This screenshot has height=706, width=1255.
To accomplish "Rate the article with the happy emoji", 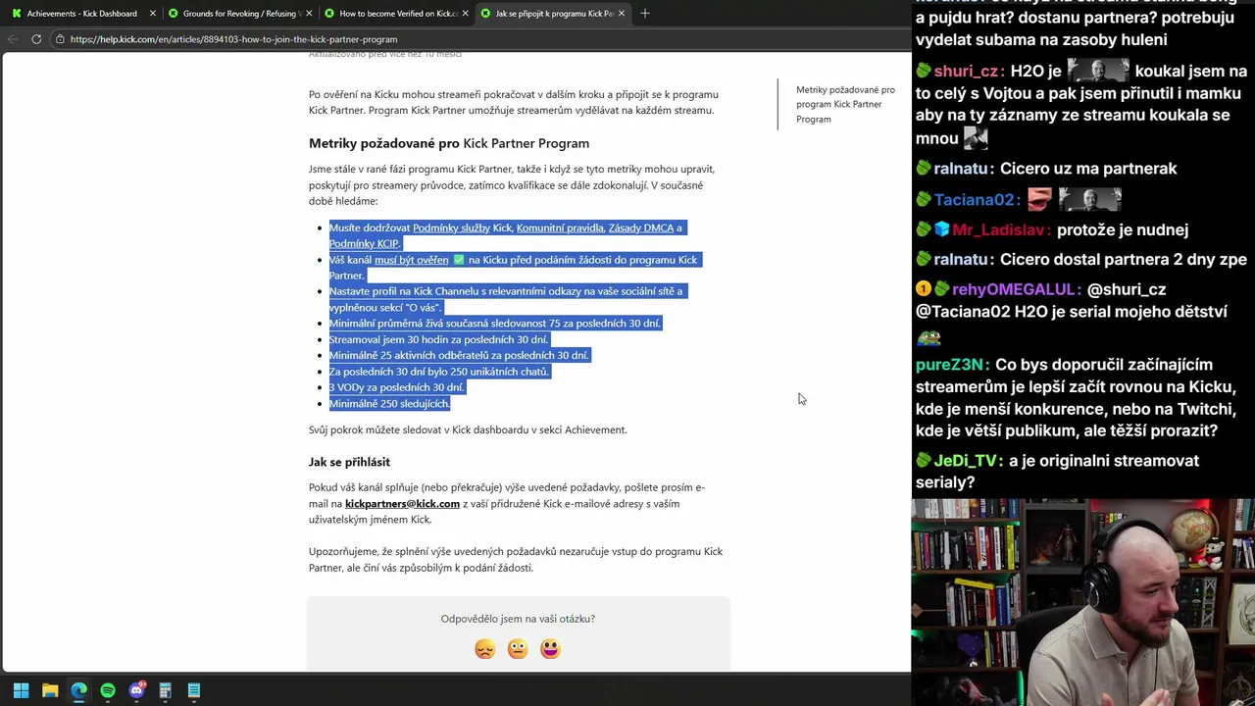I will 550,649.
